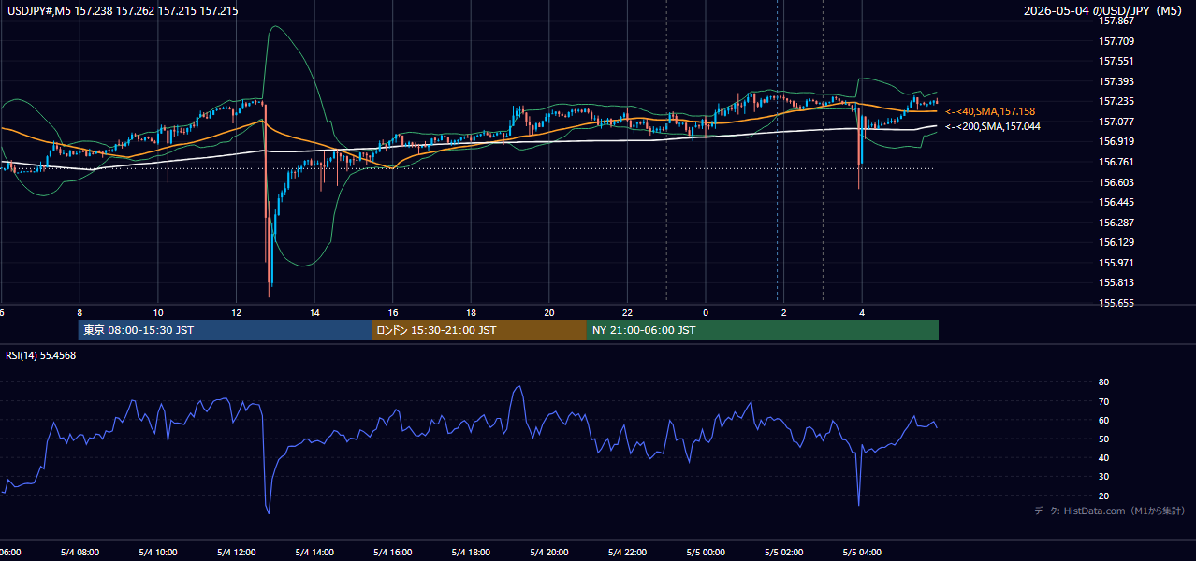Click RSI scale value 30
The height and width of the screenshot is (561, 1196).
(1103, 477)
